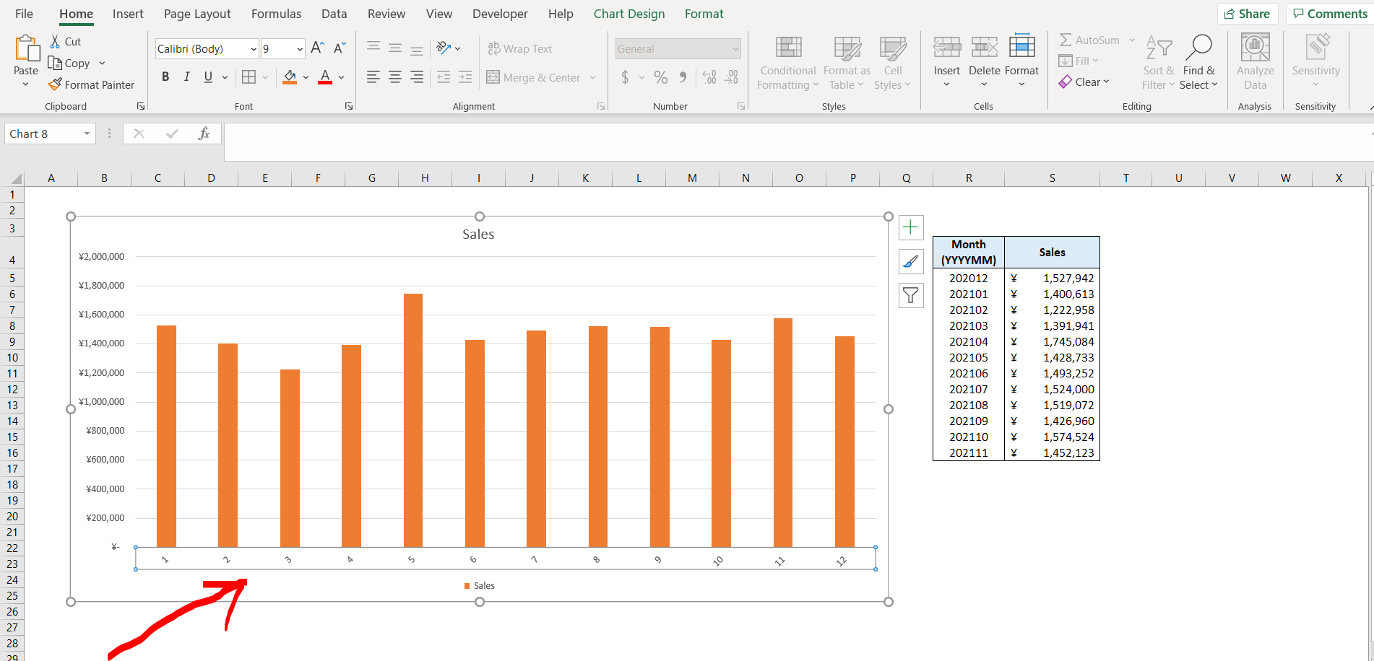
Task: Select the Analyze Data icon
Action: coord(1255,63)
